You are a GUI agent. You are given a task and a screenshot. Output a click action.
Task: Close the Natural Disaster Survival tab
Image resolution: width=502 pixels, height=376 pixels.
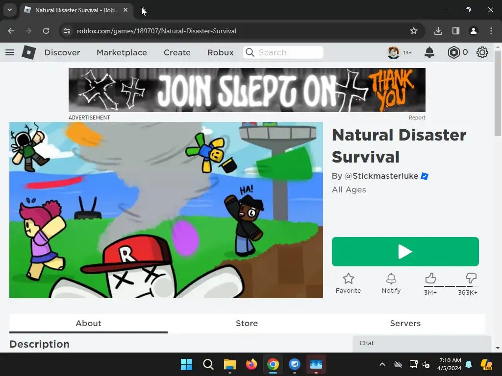tap(125, 10)
